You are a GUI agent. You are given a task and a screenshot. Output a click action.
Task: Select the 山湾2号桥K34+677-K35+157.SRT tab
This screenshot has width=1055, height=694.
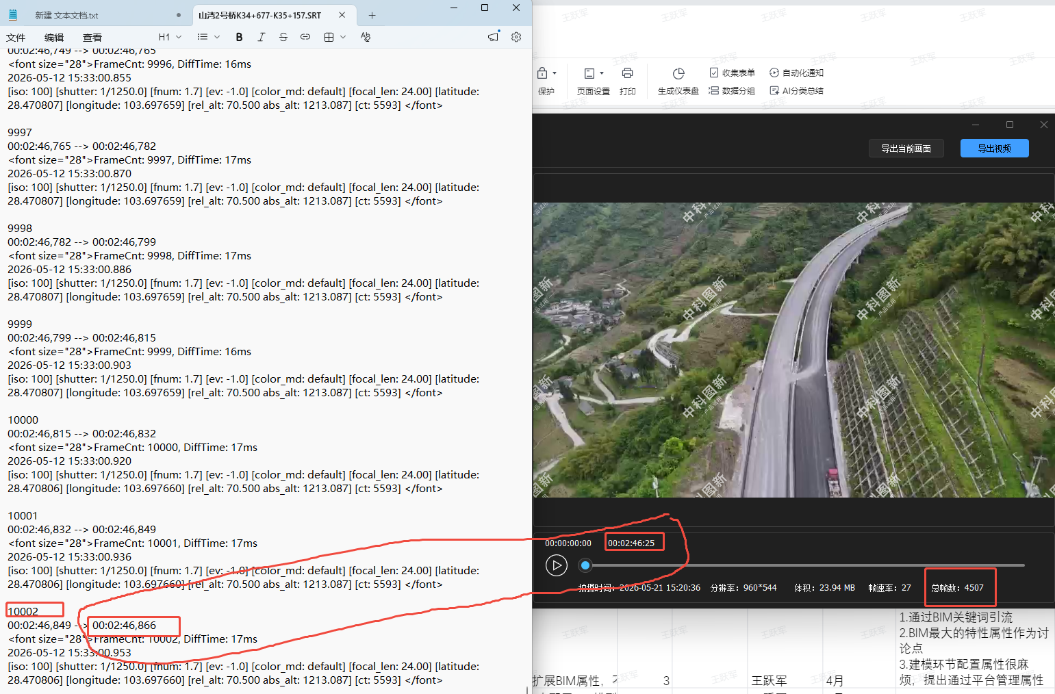[259, 15]
